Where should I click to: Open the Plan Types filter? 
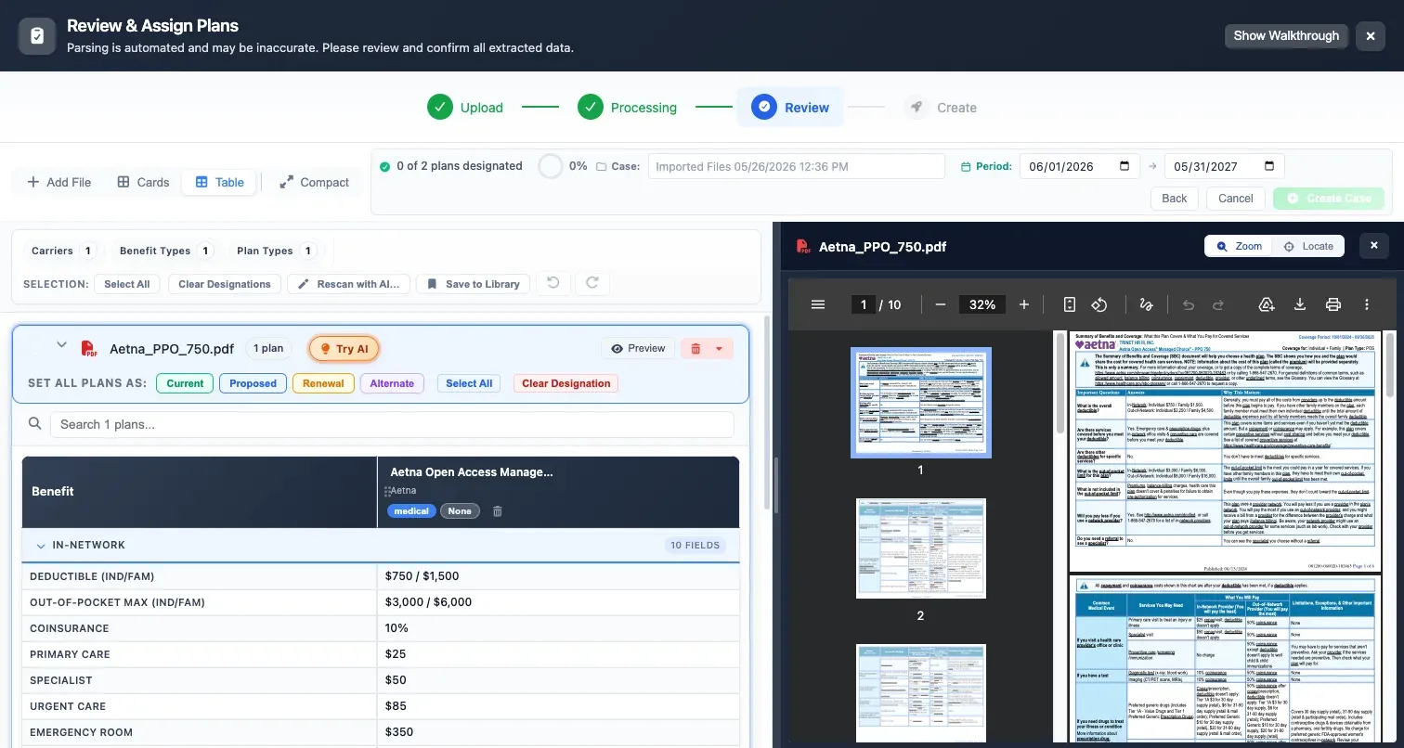coord(276,251)
